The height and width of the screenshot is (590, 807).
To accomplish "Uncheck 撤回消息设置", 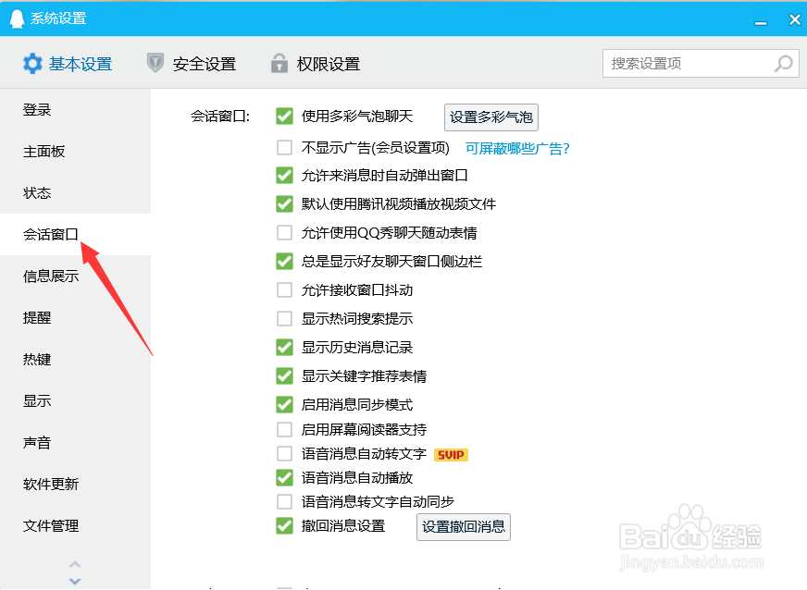I will 285,525.
